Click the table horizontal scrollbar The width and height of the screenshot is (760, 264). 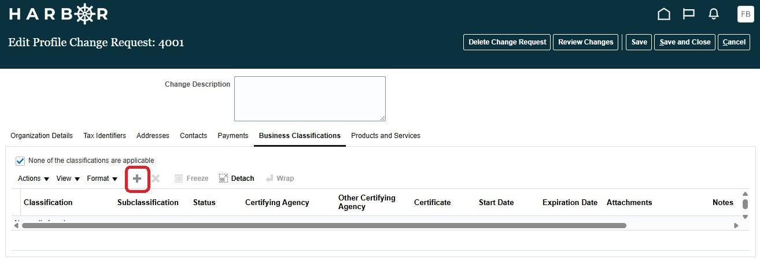pyautogui.click(x=324, y=225)
